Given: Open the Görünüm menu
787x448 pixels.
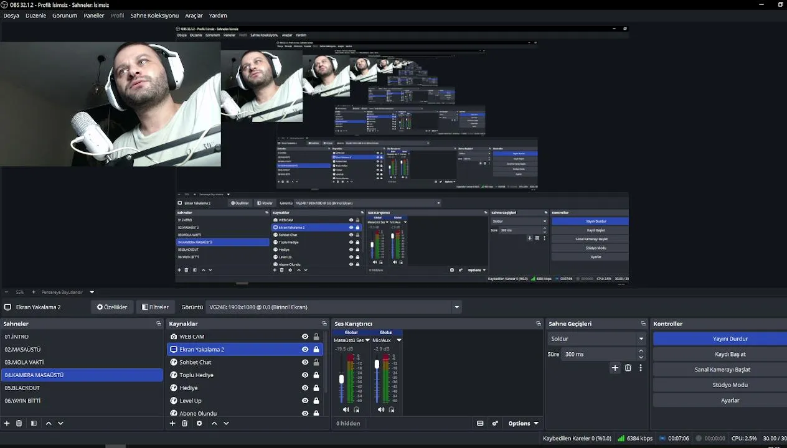Looking at the screenshot, I should 65,16.
